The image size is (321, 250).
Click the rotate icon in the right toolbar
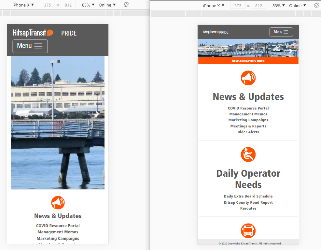(316, 6)
